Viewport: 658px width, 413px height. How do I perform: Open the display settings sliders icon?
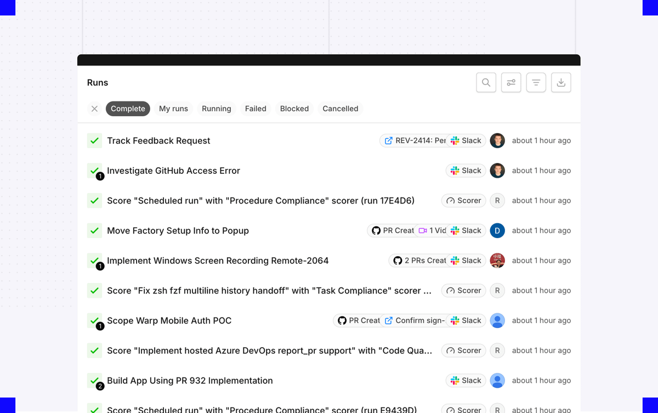click(511, 82)
